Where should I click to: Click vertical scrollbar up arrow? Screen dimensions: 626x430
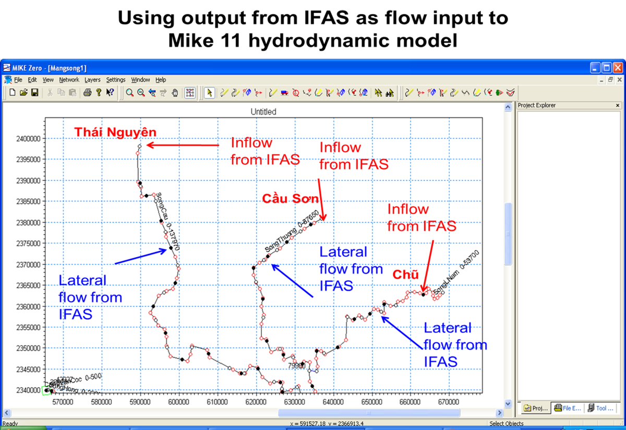click(508, 107)
